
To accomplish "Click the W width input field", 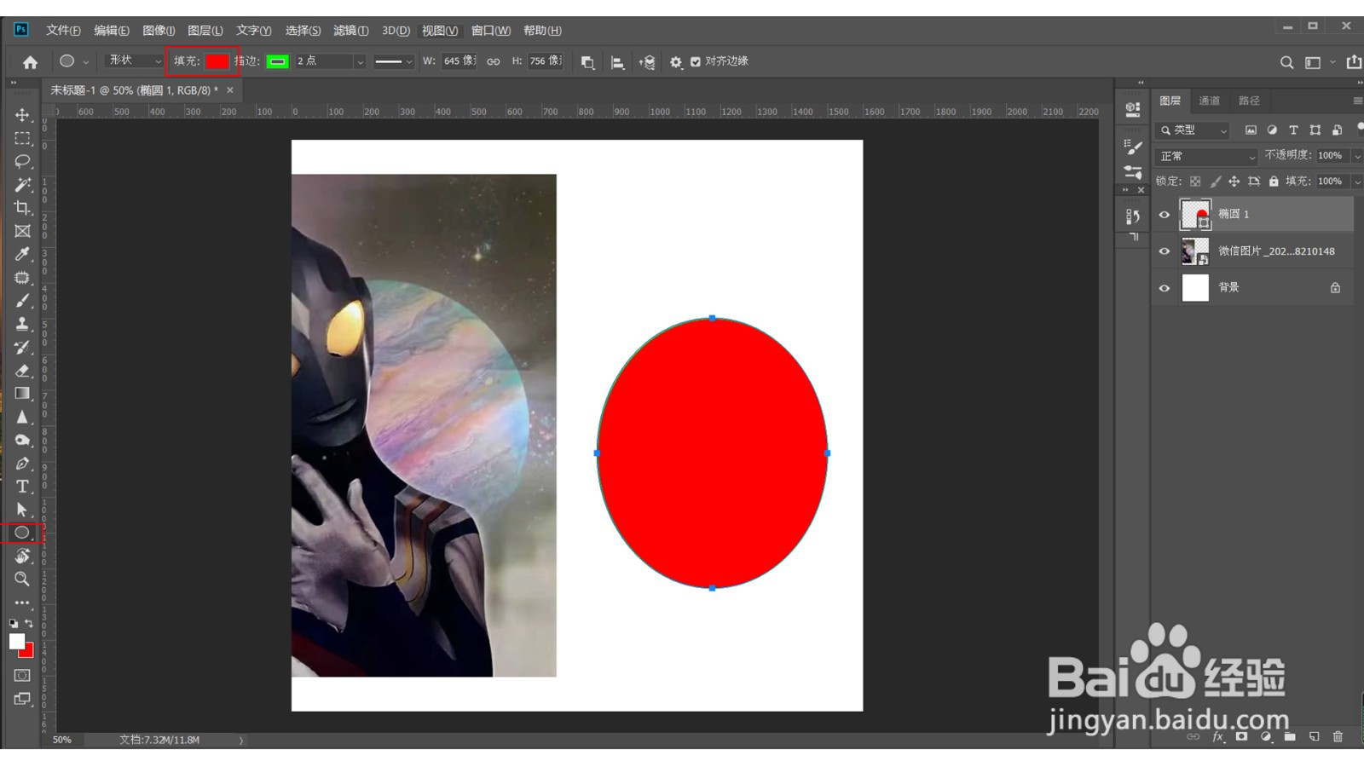I will coord(459,61).
